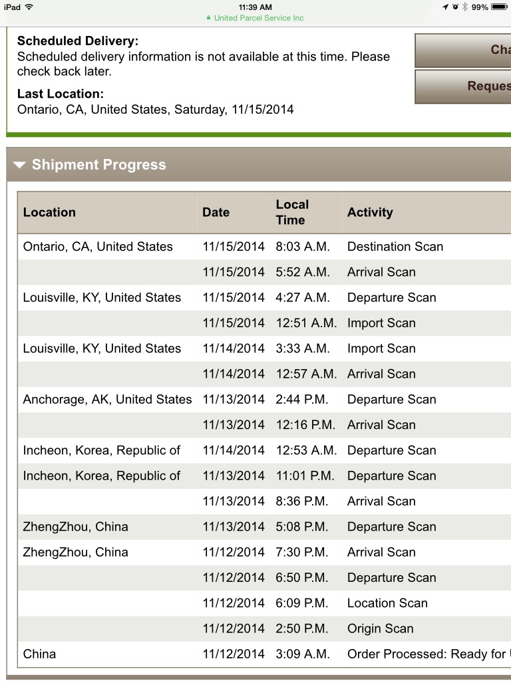511x681 pixels.
Task: Click the Local Time column header
Action: pyautogui.click(x=292, y=212)
